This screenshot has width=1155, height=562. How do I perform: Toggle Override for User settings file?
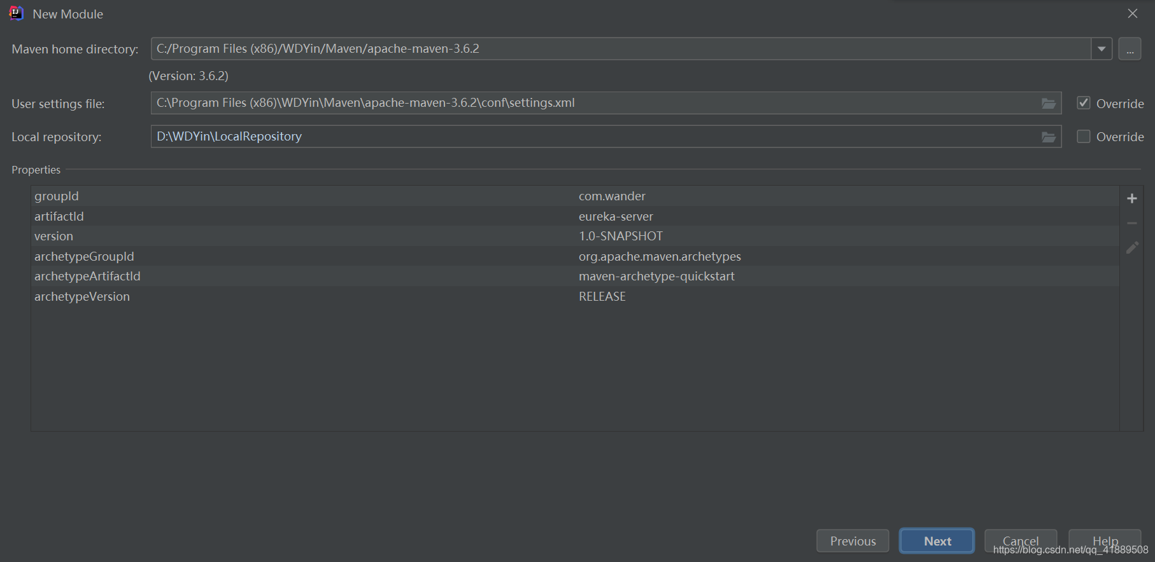pyautogui.click(x=1083, y=103)
